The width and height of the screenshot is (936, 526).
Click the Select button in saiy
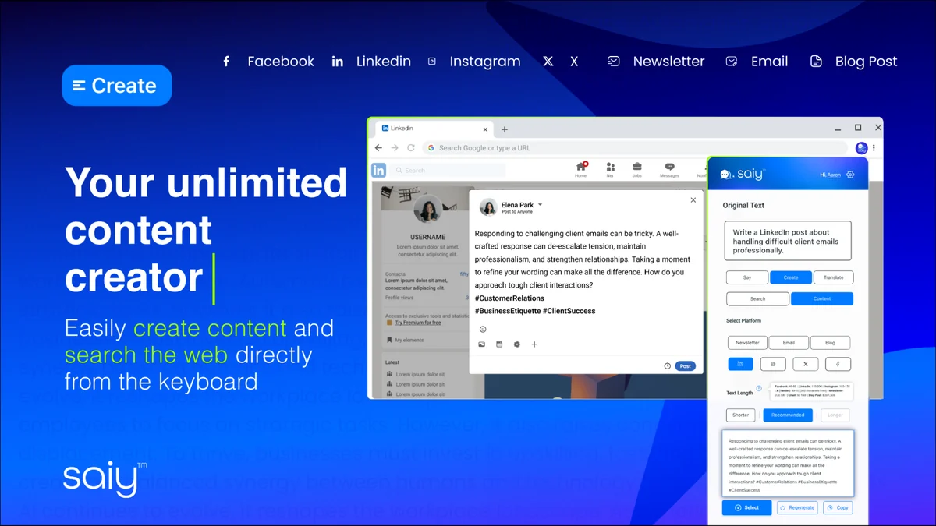[x=746, y=507]
